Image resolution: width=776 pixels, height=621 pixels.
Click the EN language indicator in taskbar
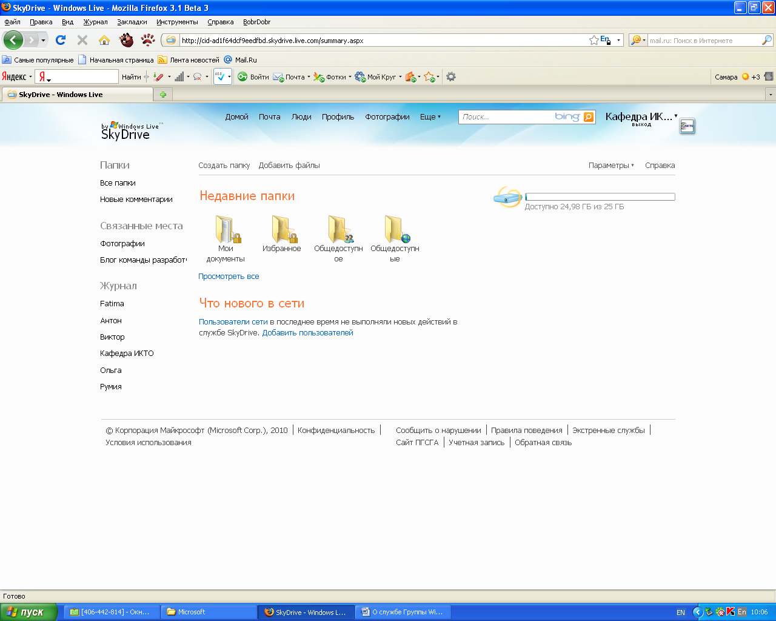(681, 613)
